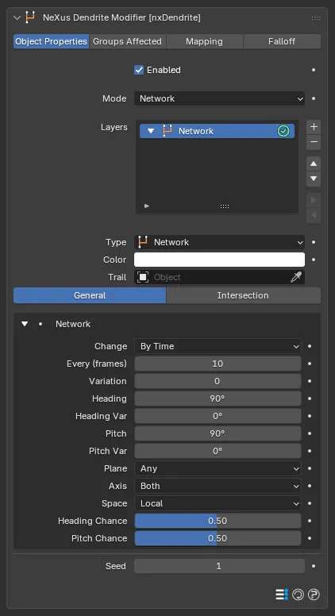Viewport: 335px width, 616px height.
Task: Select the General tab
Action: (90, 295)
